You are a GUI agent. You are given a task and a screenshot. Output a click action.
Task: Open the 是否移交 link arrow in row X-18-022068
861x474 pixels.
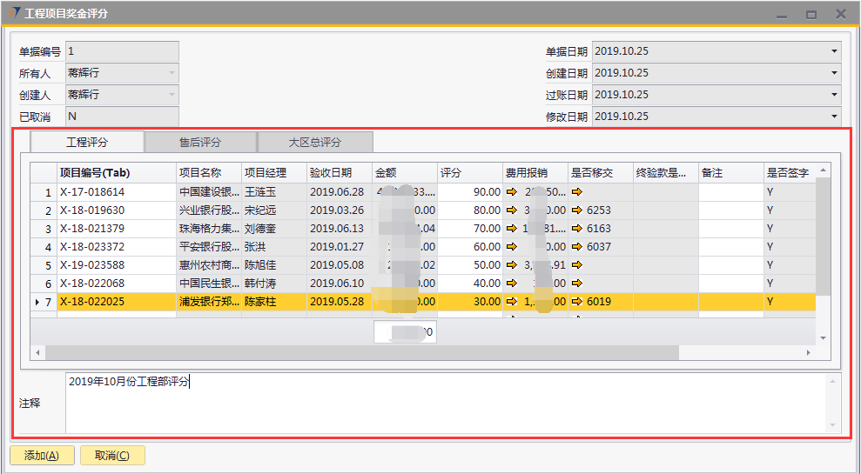576,284
